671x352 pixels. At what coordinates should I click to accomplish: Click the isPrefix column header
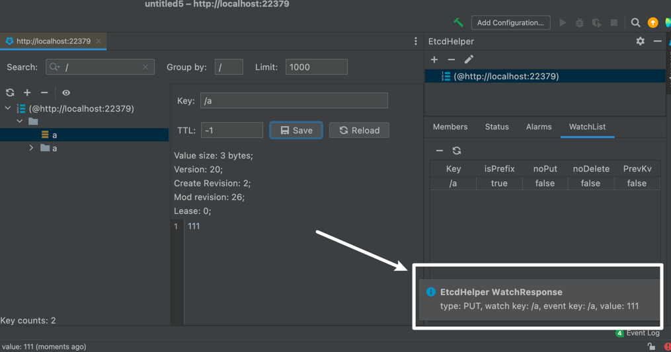click(x=499, y=168)
